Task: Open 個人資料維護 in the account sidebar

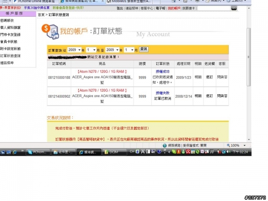Action: point(10,28)
